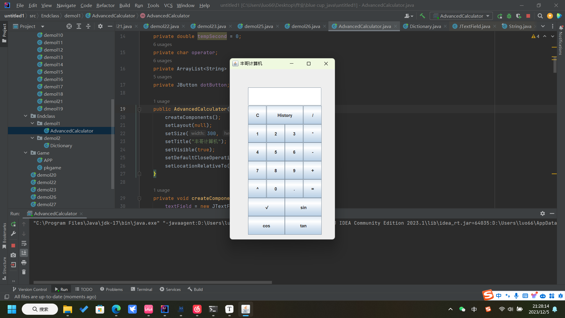Screen dimensions: 565x318
Task: Toggle the Bookmarks tool window stripe
Action: [x=4, y=236]
